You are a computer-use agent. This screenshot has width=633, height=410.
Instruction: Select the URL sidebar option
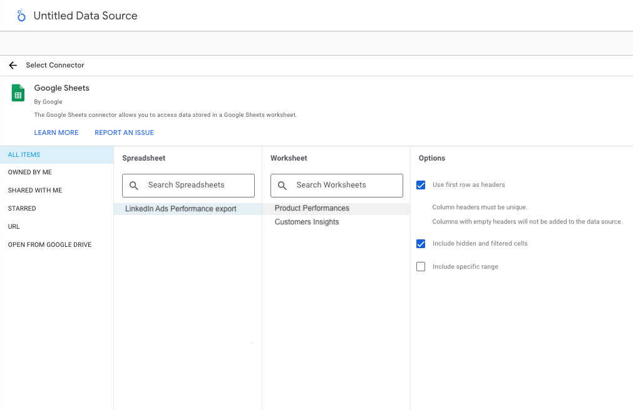point(14,226)
